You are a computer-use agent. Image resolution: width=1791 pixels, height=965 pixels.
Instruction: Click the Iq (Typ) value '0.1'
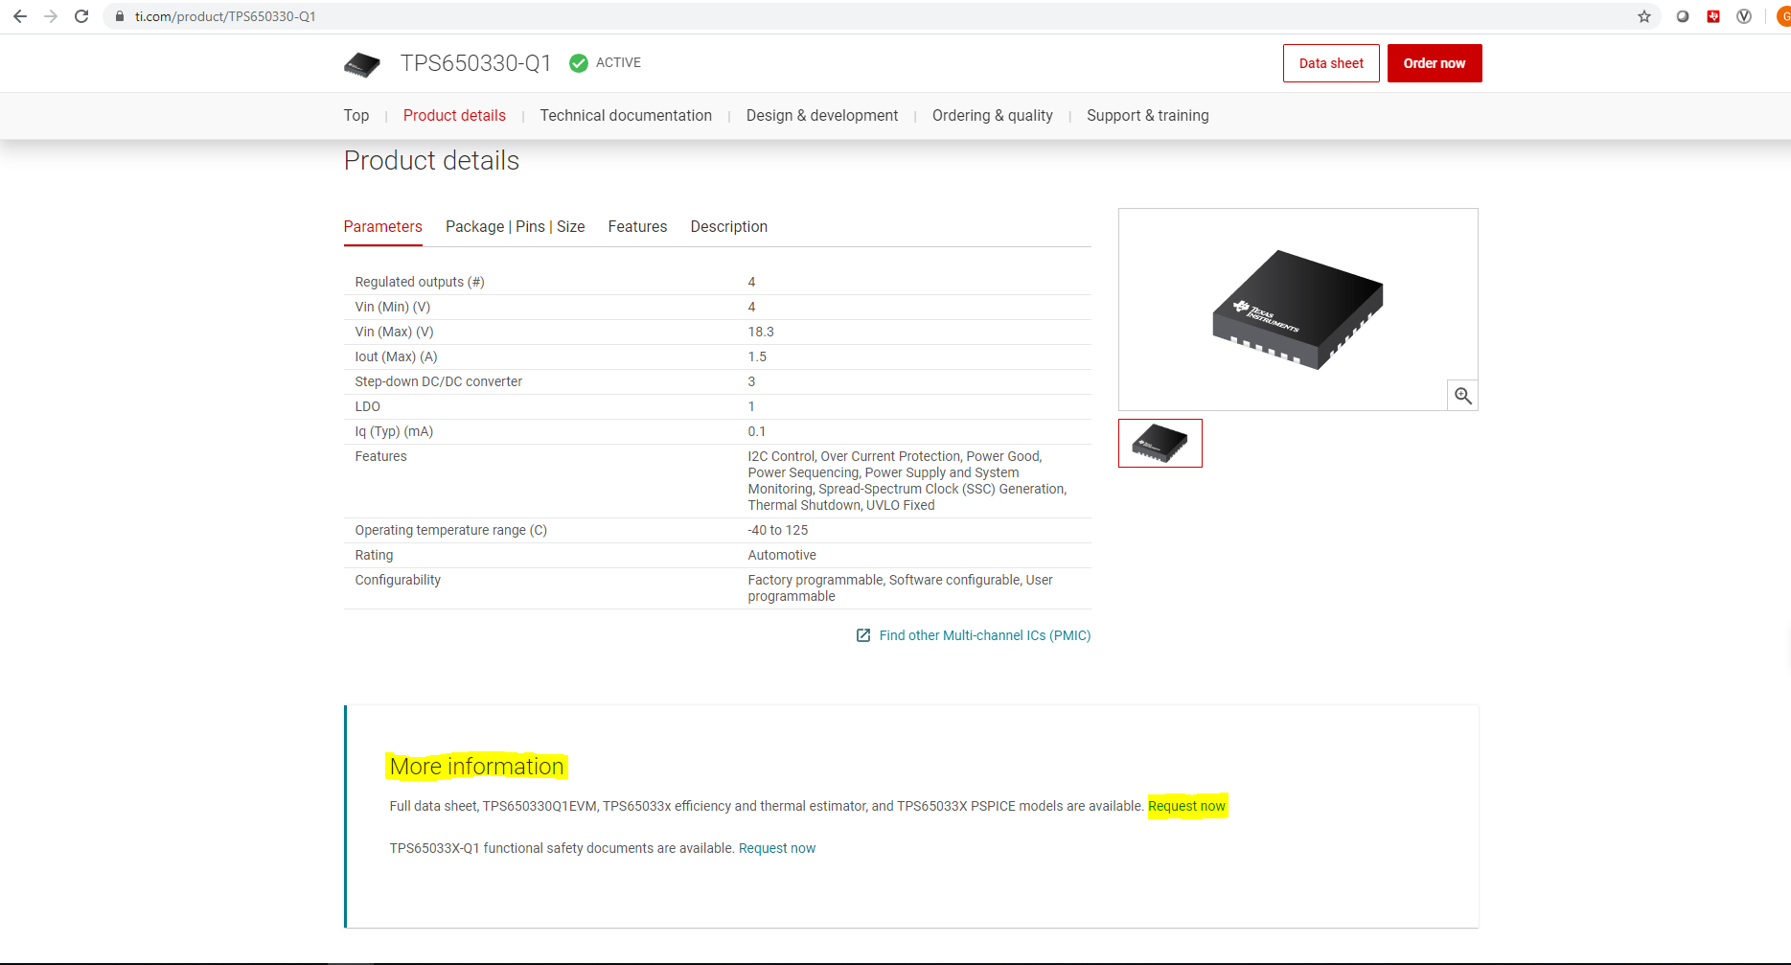(757, 431)
